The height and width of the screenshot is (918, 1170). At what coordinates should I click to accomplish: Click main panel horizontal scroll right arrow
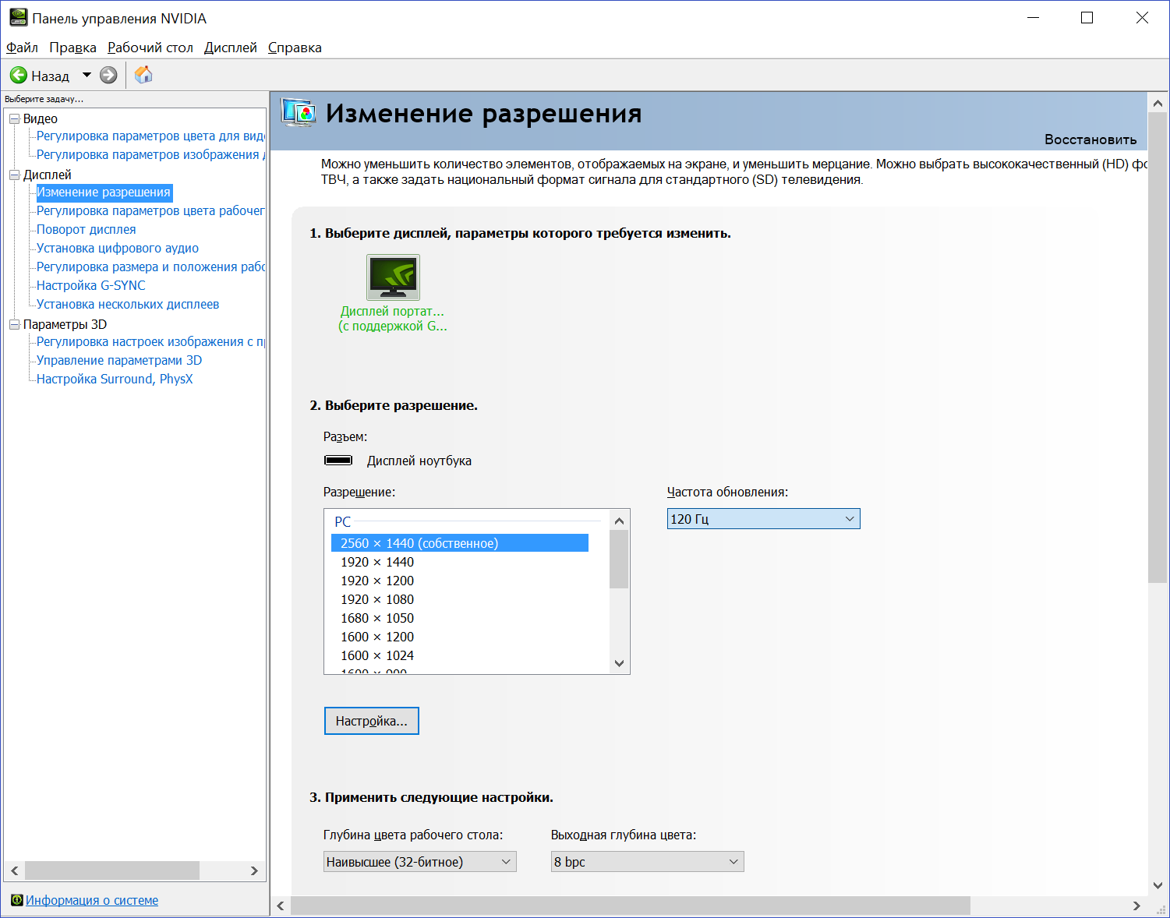[x=1136, y=906]
